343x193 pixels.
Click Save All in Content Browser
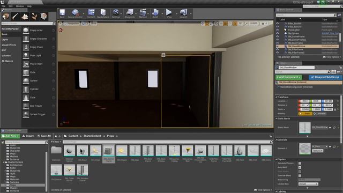click(44, 136)
